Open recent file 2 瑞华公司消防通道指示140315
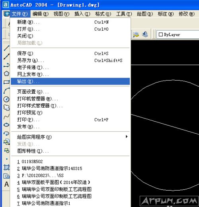This screenshot has width=199, height=207. [70, 168]
